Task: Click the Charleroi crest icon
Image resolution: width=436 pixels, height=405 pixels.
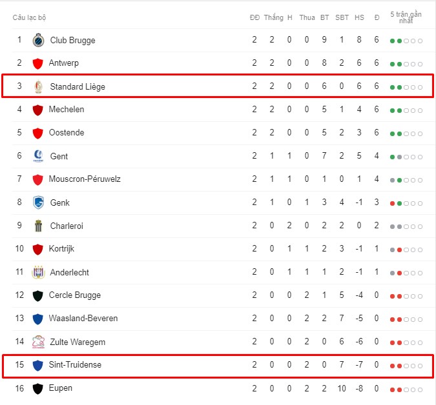Action: pos(38,226)
